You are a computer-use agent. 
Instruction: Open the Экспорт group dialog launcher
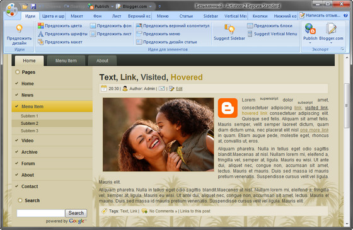342,49
